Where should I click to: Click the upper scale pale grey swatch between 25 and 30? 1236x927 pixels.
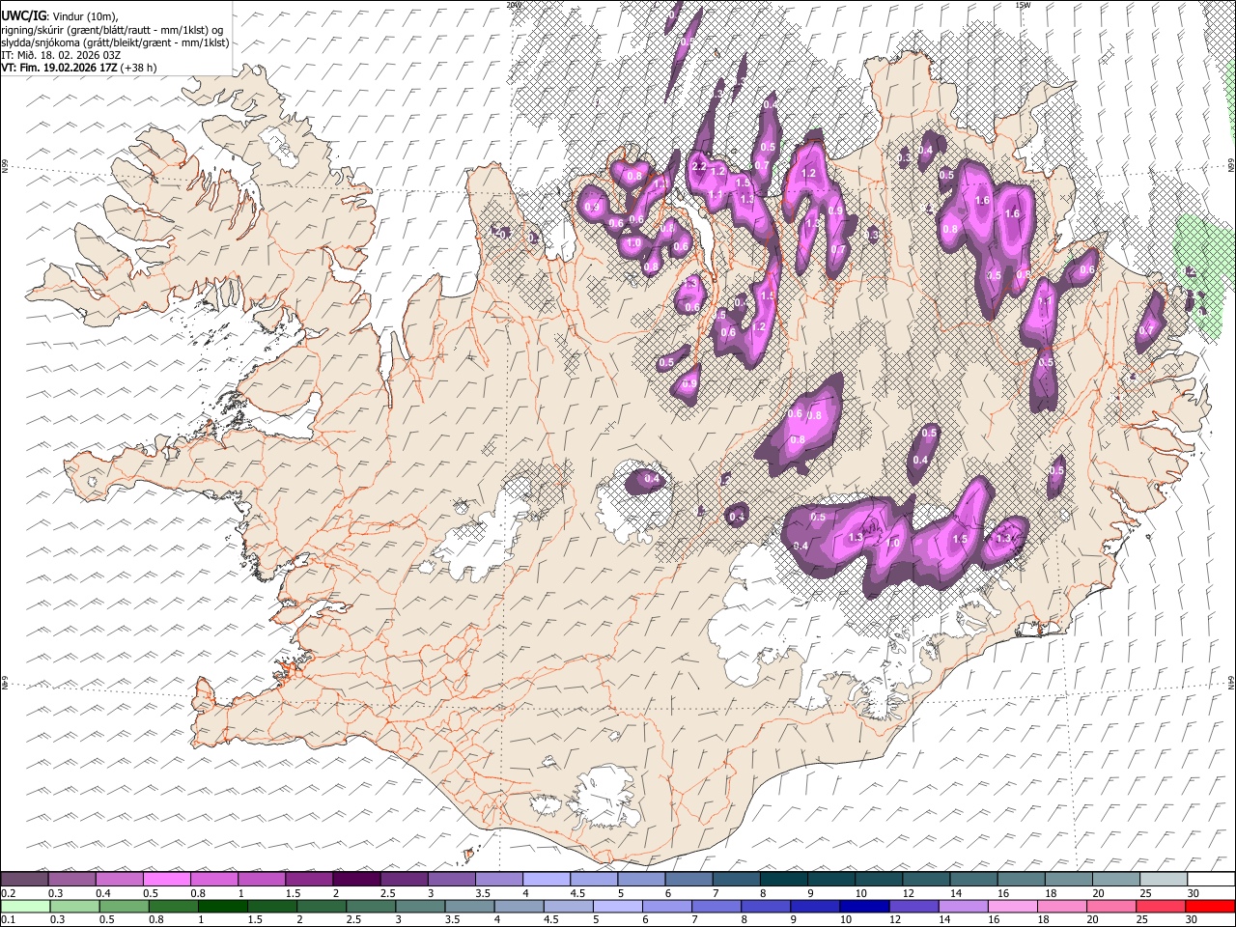(1163, 879)
